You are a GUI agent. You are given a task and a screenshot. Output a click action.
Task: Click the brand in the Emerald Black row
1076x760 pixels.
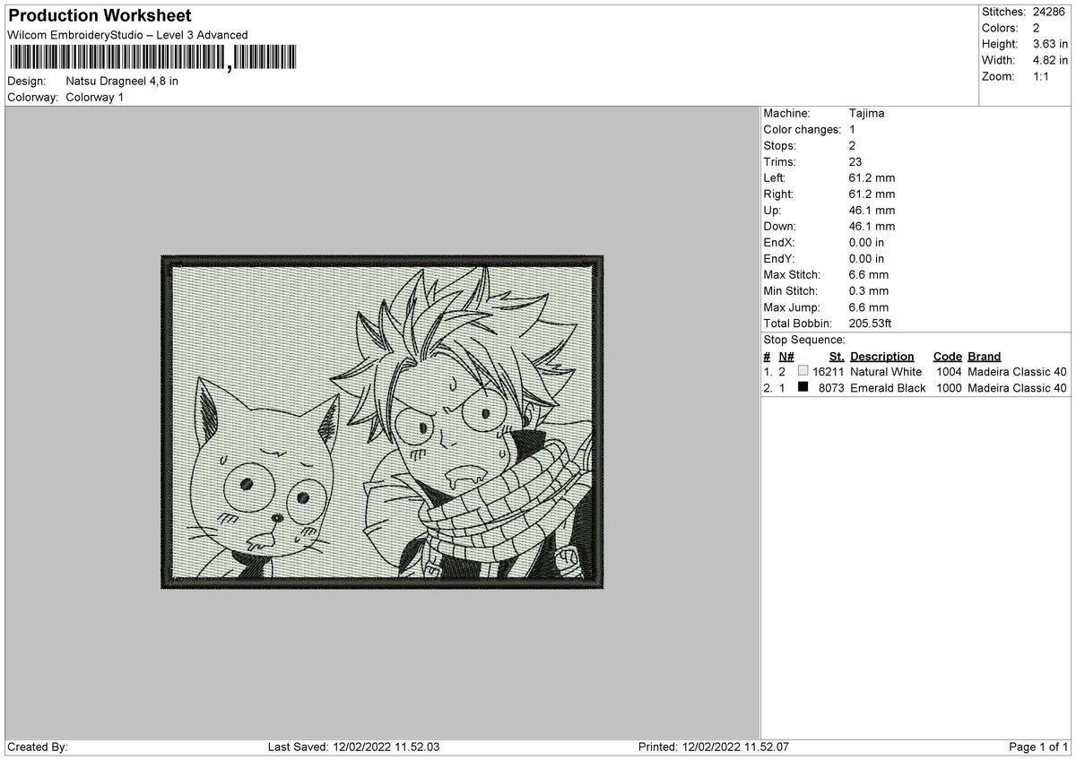(1018, 388)
